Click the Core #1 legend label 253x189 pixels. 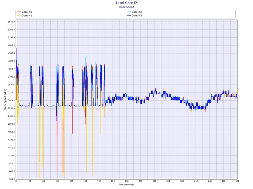[x=27, y=15]
